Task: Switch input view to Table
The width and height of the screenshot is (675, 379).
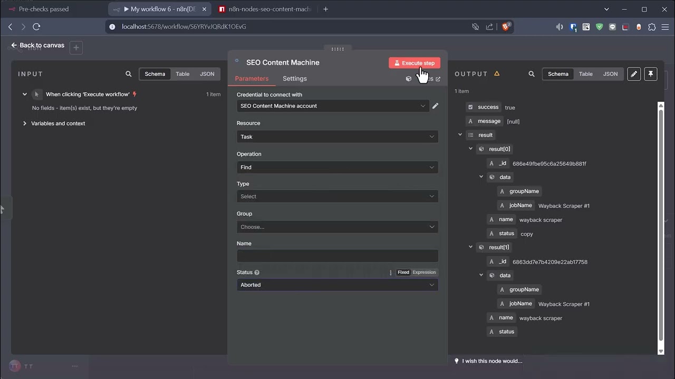Action: point(182,74)
